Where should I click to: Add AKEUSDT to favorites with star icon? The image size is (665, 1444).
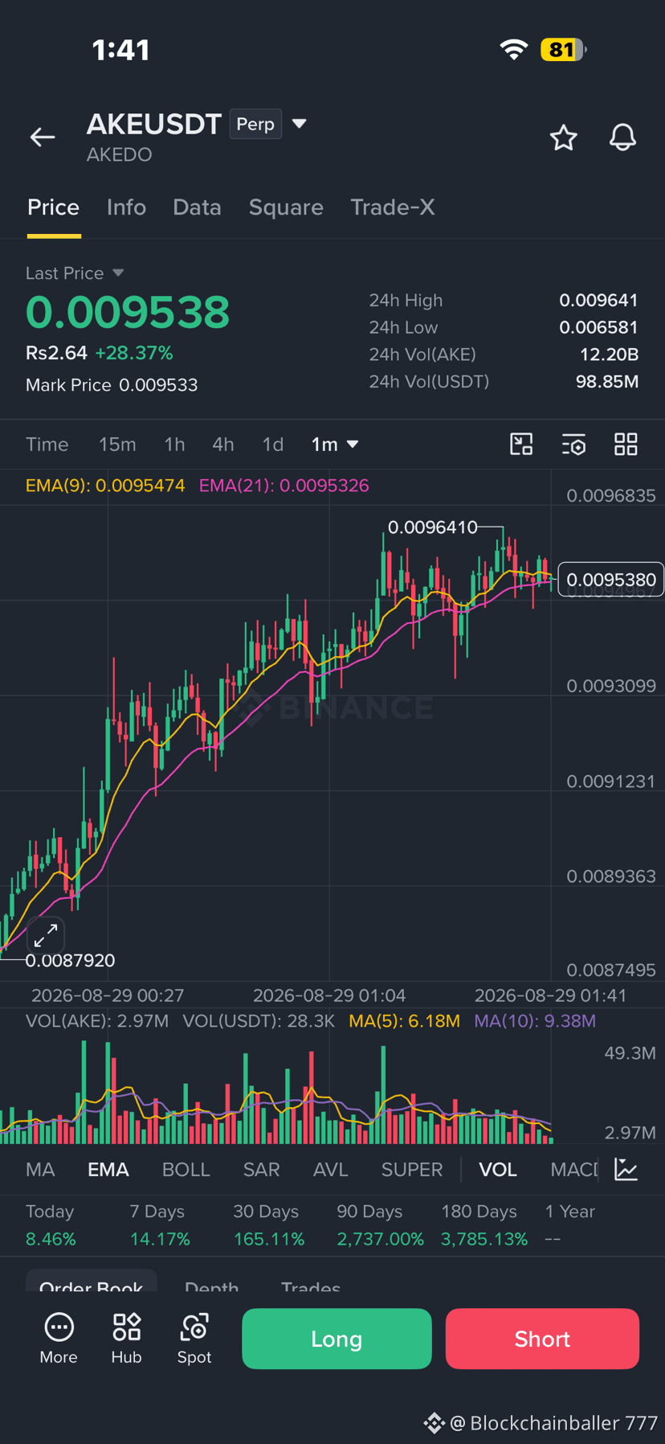pyautogui.click(x=563, y=137)
